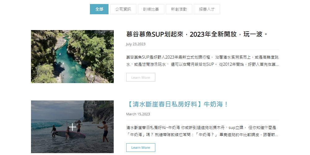Switch to the 公司資訊 tab
Image resolution: width=310 pixels, height=155 pixels.
pos(123,9)
